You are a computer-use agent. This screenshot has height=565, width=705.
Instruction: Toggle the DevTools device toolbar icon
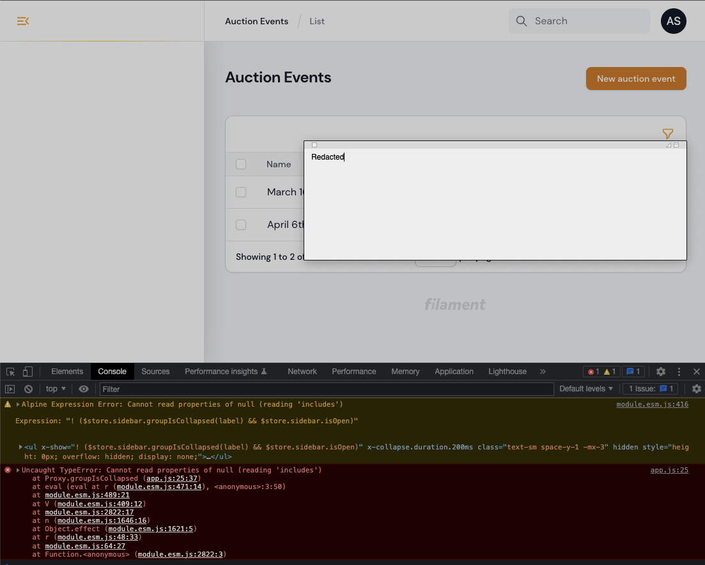coord(28,372)
